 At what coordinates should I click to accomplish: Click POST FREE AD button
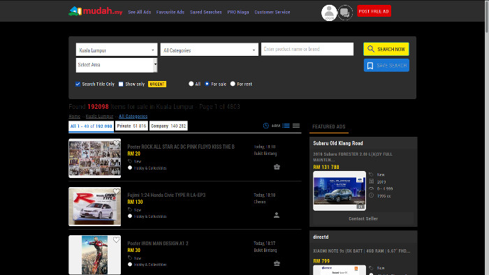[x=374, y=11]
